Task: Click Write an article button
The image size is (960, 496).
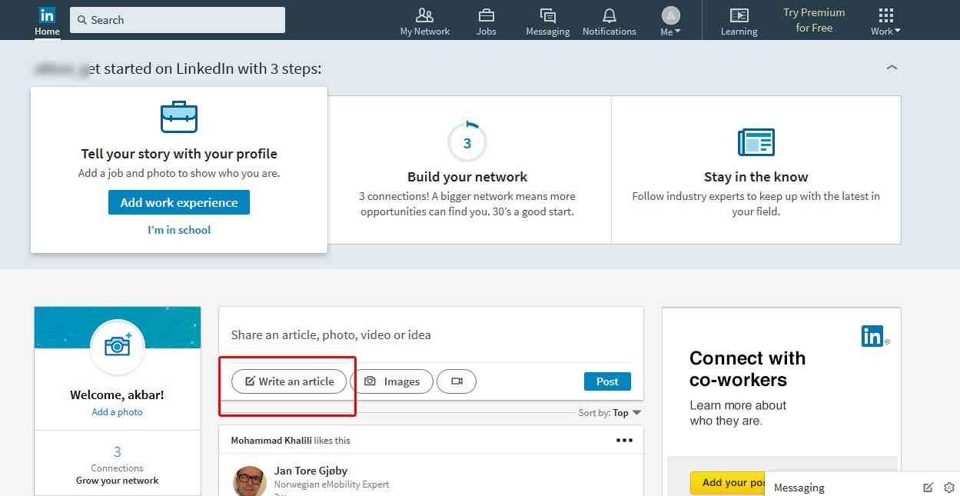Action: (x=289, y=381)
